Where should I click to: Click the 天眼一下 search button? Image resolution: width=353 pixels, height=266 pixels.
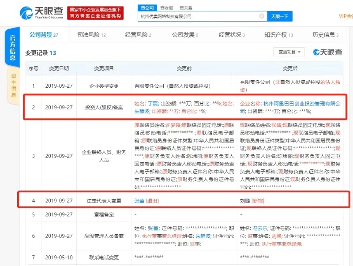coord(280,16)
